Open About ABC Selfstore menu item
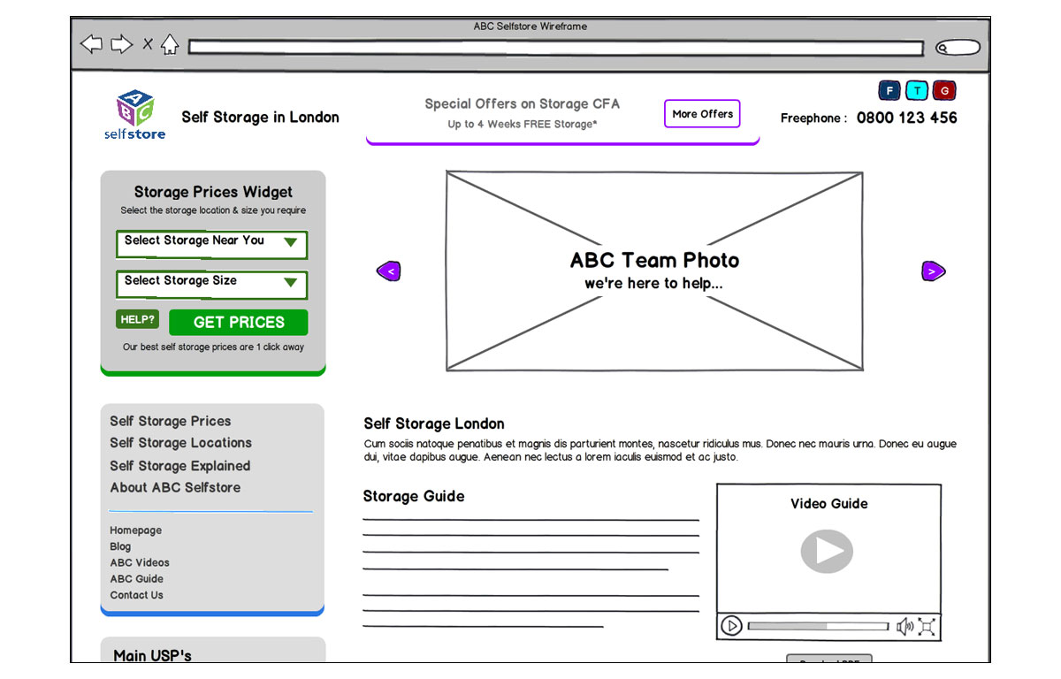1061x679 pixels. click(175, 487)
